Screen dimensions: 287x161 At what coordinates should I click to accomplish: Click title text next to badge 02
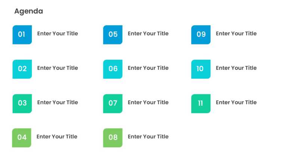[58, 68]
